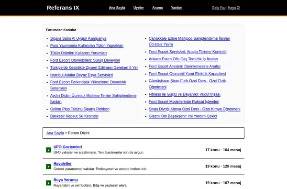Open İstanbul Adalar Beyaz Eşya Servisleri
Image resolution: width=287 pixels, height=189 pixels.
coord(81,75)
